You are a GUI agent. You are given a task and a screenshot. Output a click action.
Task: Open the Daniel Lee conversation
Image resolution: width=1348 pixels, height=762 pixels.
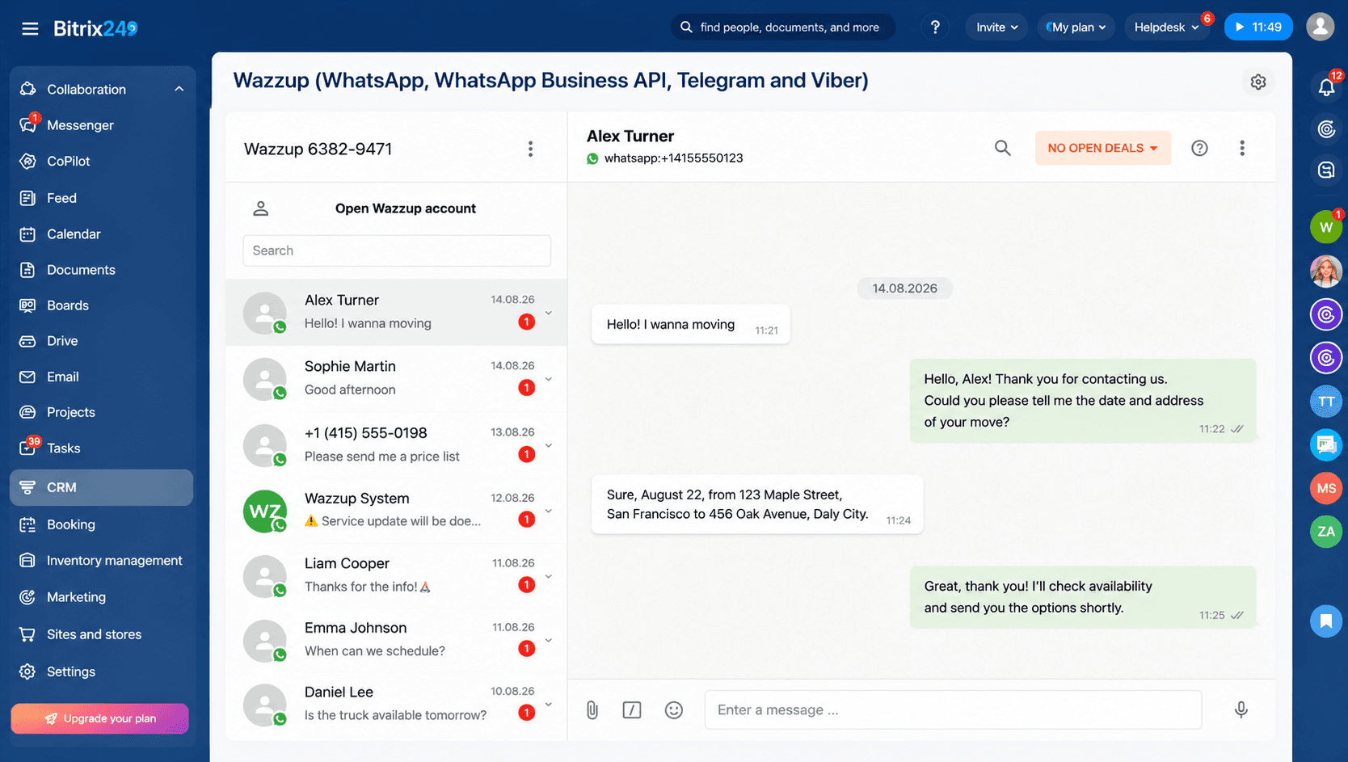point(396,704)
